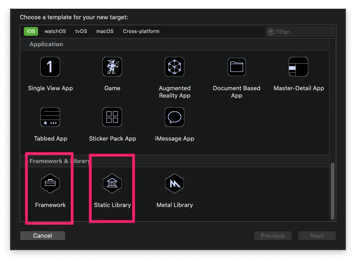The image size is (356, 262).
Task: Click the Framework & Library section header
Action: (x=60, y=161)
